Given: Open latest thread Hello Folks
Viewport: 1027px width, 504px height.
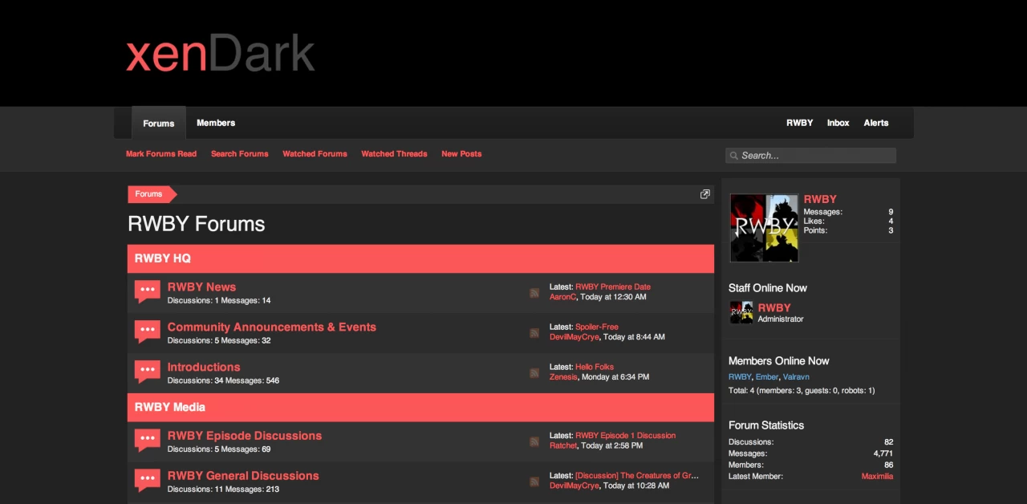Looking at the screenshot, I should (x=595, y=367).
